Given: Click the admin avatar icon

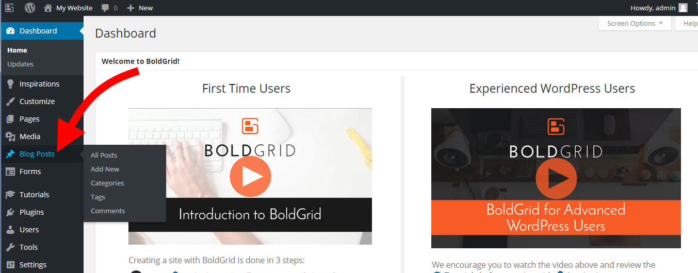Looking at the screenshot, I should tap(683, 8).
